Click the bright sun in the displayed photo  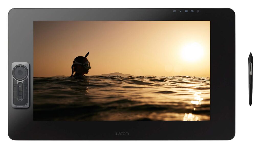point(192,52)
